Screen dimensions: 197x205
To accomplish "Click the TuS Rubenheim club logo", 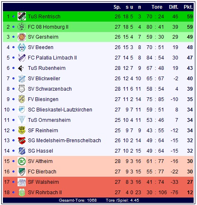I will [x=21, y=68].
